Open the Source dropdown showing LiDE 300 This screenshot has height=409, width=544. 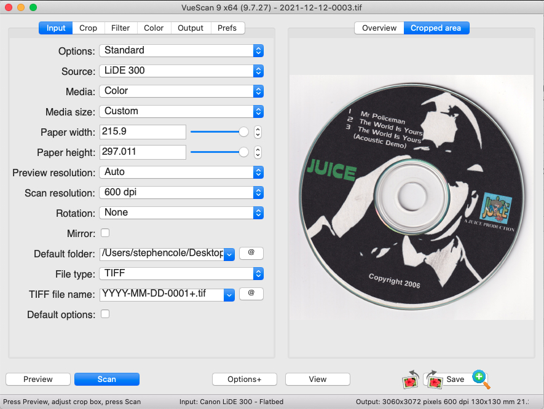click(x=181, y=71)
